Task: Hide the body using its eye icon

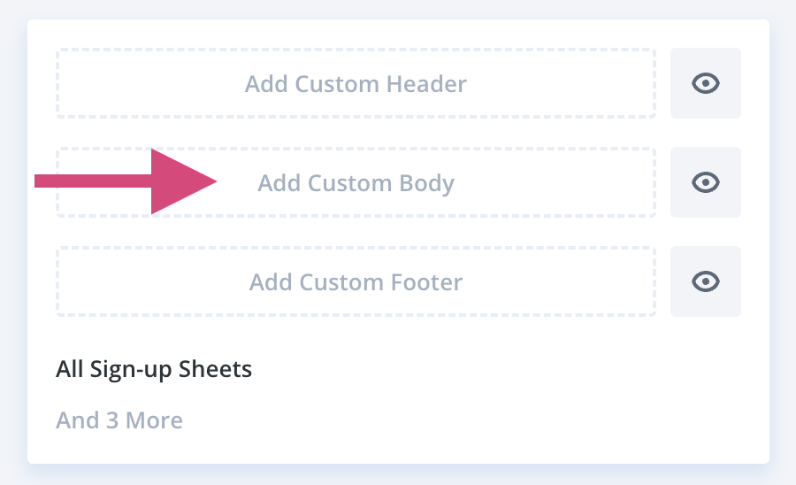Action: pos(705,182)
